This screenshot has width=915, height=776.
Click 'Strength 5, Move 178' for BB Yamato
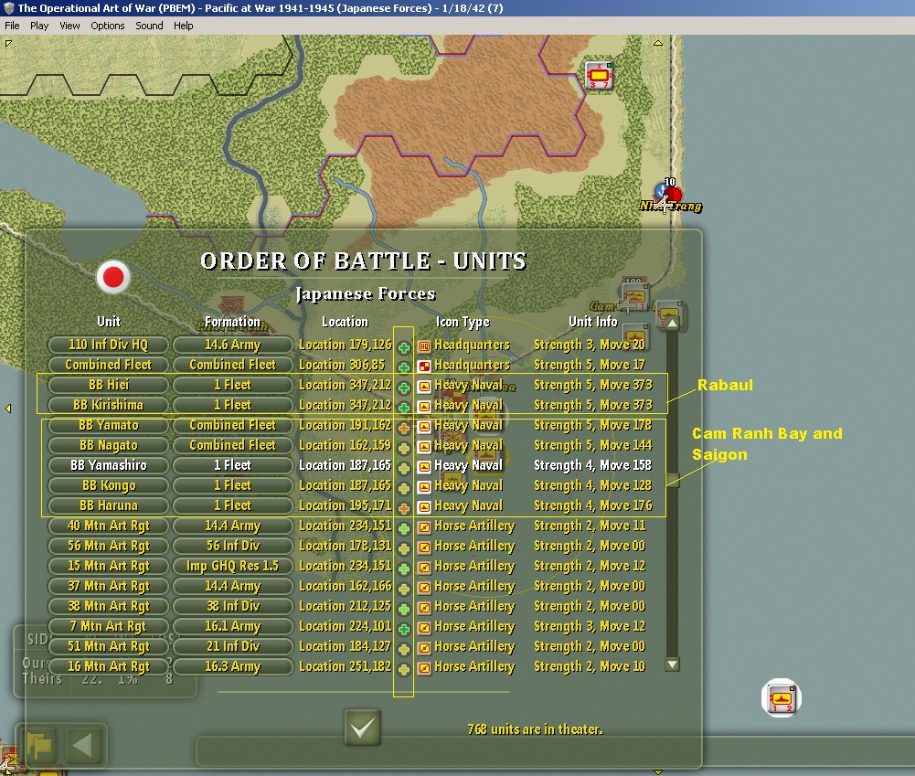tap(593, 425)
